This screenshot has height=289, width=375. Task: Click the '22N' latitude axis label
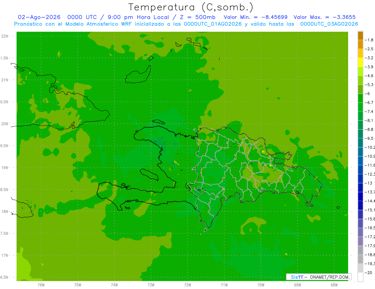(x=4, y=36)
